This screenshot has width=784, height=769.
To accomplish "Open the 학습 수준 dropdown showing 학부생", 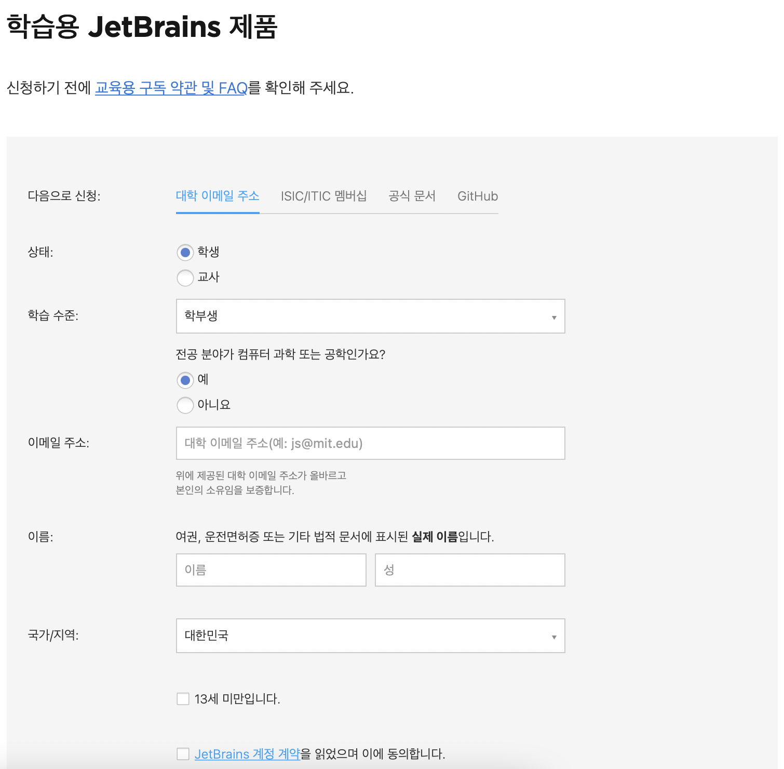I will pyautogui.click(x=371, y=316).
